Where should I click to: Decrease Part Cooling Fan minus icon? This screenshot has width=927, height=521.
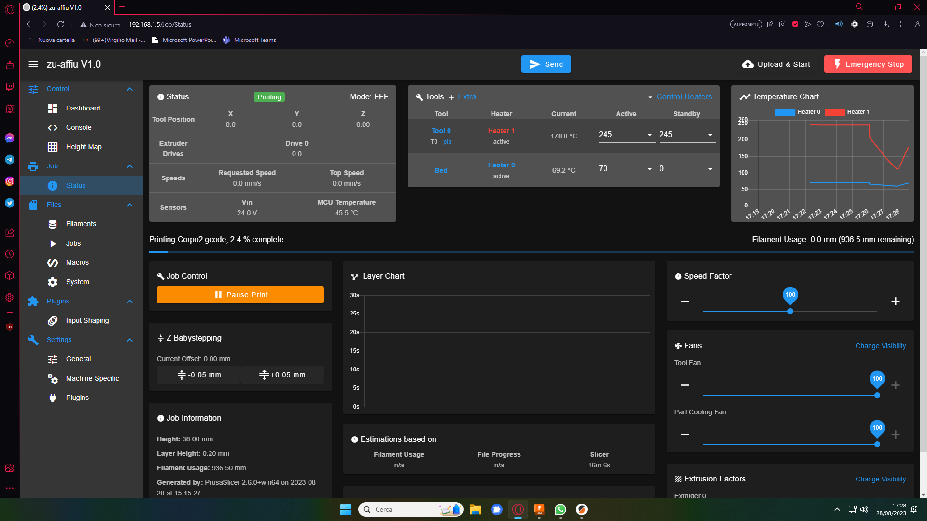tap(685, 435)
